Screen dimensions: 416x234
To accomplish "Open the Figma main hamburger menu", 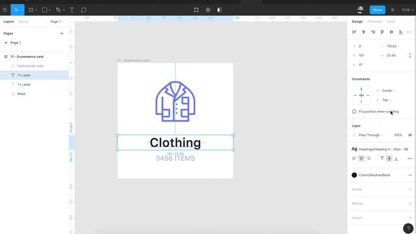I will tap(5, 10).
